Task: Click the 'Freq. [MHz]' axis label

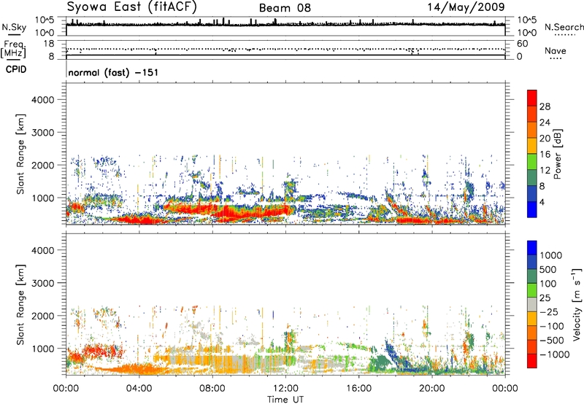Action: [x=14, y=49]
